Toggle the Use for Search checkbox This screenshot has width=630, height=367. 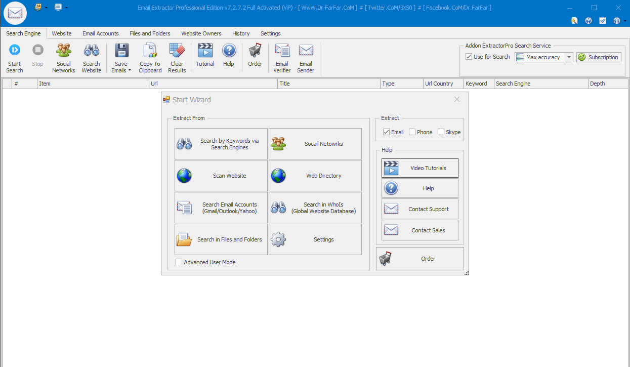click(469, 57)
